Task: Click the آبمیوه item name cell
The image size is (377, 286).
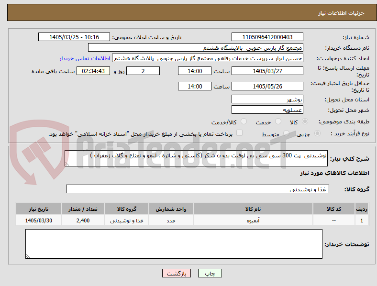Action: coord(253,220)
